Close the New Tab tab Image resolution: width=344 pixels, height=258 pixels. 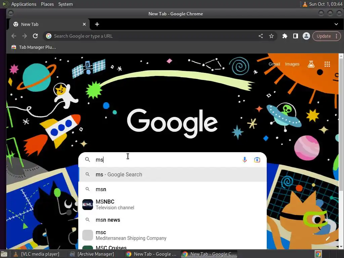[x=84, y=24]
